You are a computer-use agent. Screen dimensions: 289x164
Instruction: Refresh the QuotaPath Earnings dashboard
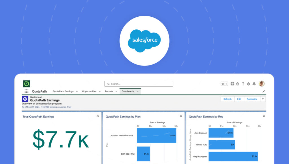pos(227,99)
